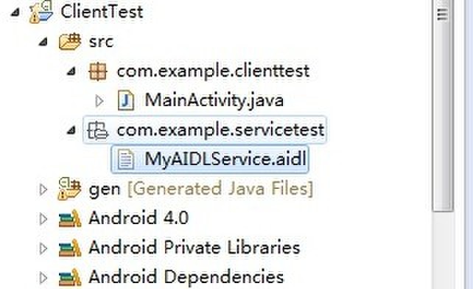Click the Android Private Libraries icon
Image resolution: width=473 pixels, height=289 pixels.
click(70, 248)
